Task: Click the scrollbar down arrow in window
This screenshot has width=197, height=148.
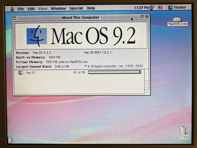Action: (x=146, y=88)
